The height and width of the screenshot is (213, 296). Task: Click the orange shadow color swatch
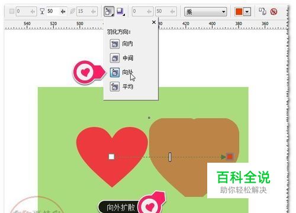click(x=239, y=11)
